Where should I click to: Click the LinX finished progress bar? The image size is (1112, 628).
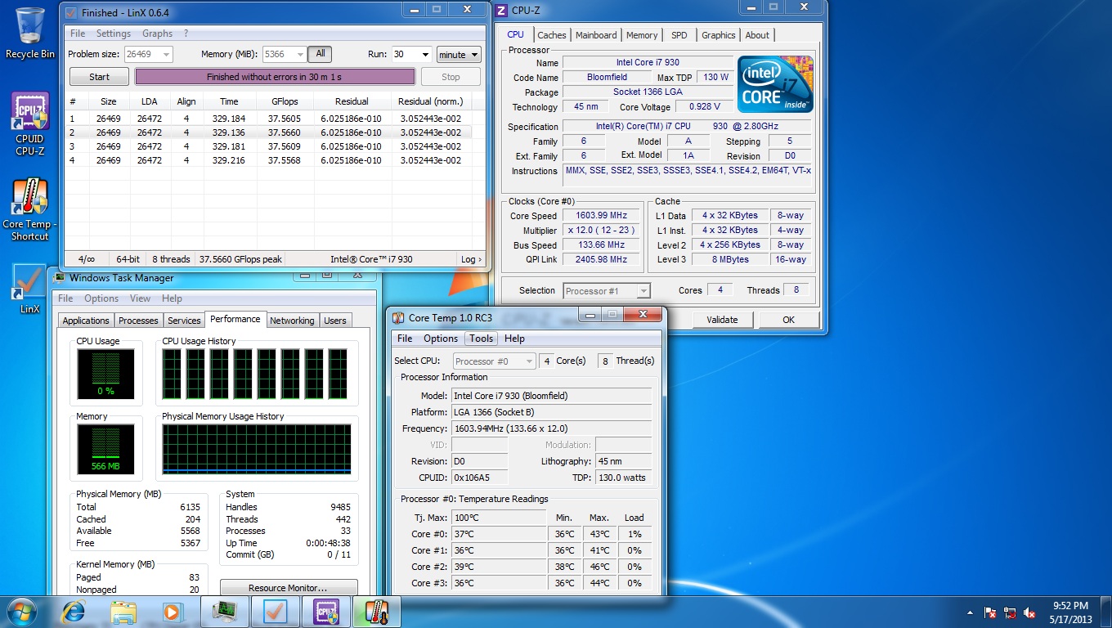point(275,77)
